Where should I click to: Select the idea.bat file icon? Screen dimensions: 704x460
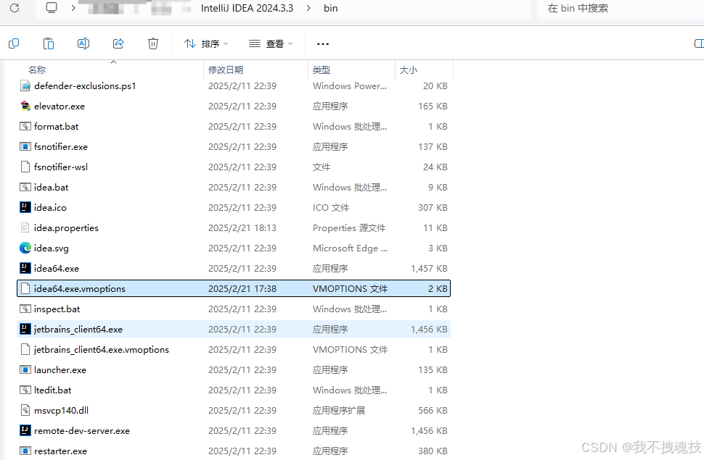25,187
